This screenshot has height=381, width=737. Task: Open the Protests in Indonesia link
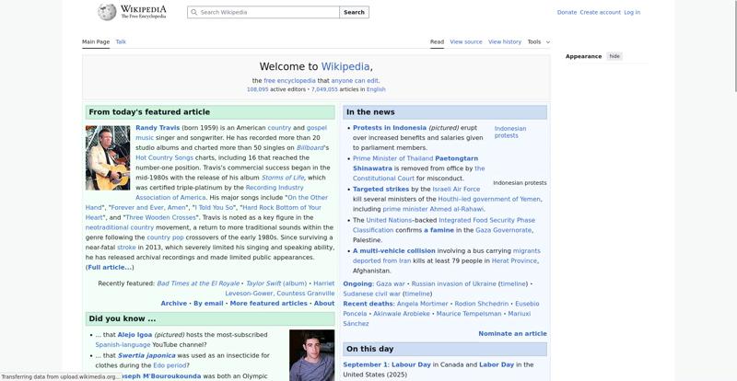[390, 128]
